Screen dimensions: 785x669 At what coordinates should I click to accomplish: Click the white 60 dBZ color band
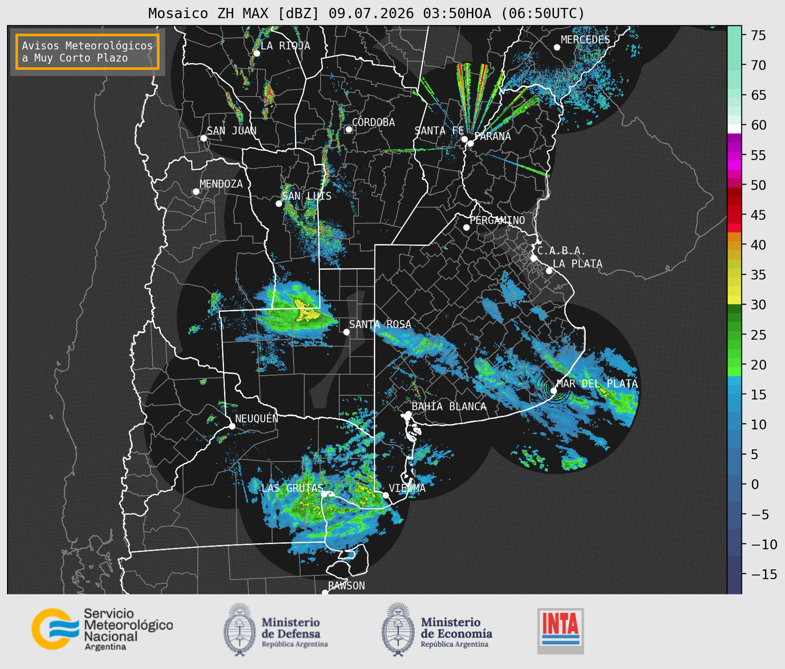(734, 129)
